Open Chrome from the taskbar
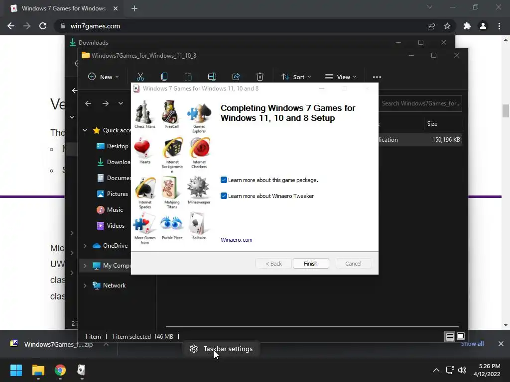The width and height of the screenshot is (510, 382). [x=60, y=370]
